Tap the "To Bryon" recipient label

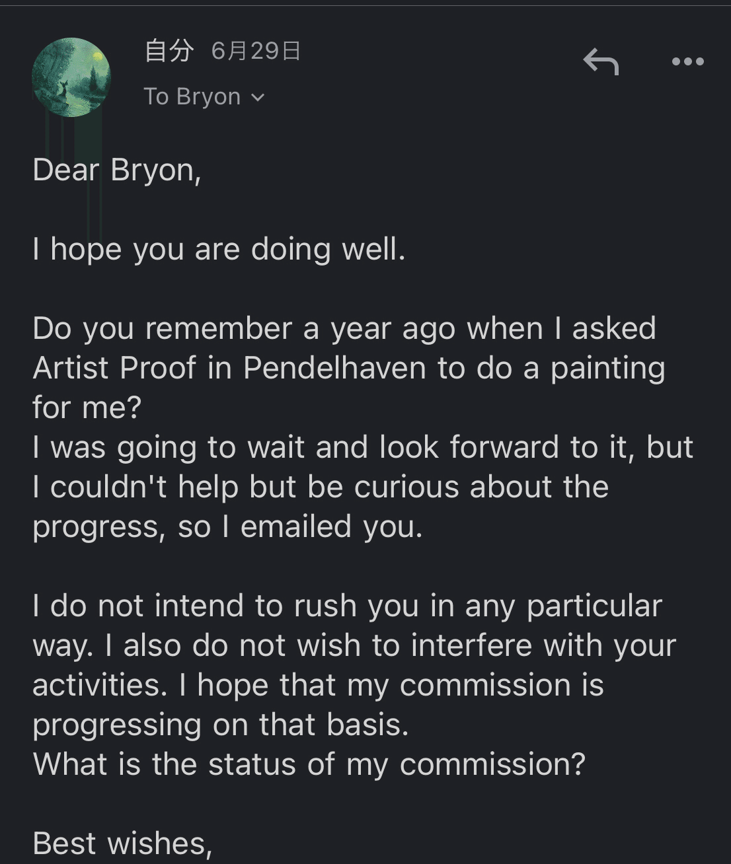click(x=192, y=96)
